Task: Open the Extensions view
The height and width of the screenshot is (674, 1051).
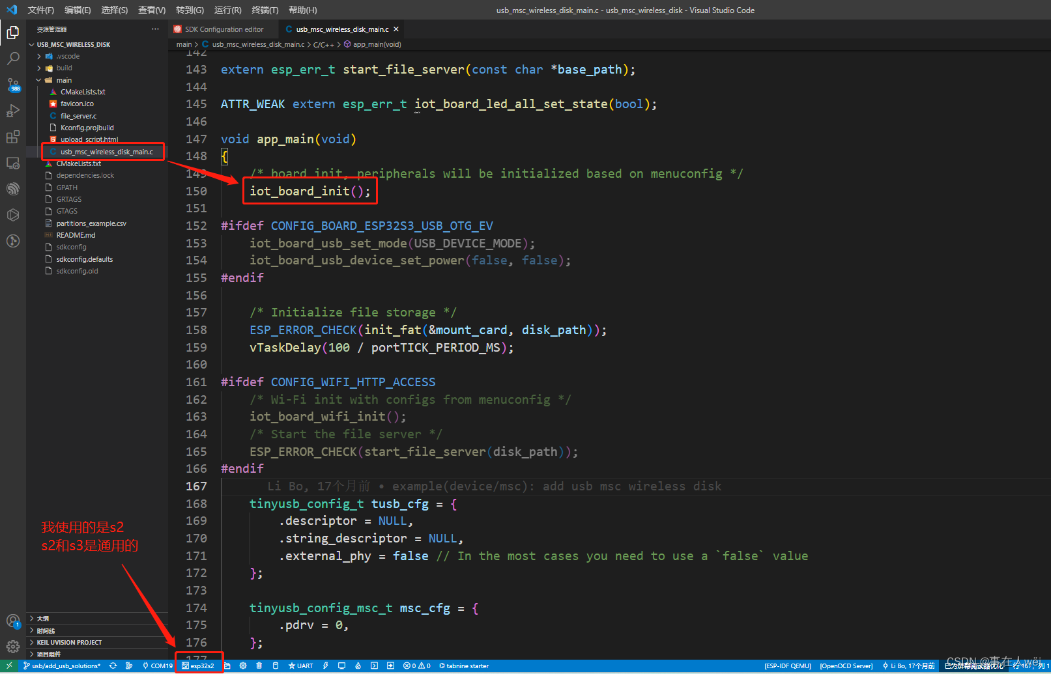Action: [13, 137]
